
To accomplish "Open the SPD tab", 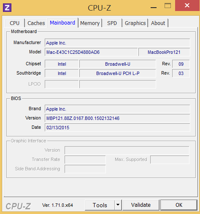I will [112, 23].
